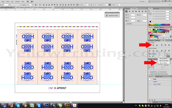Choose Align to Artboard from menu
Screen dimensions: 172x108
pyautogui.click(x=163, y=63)
